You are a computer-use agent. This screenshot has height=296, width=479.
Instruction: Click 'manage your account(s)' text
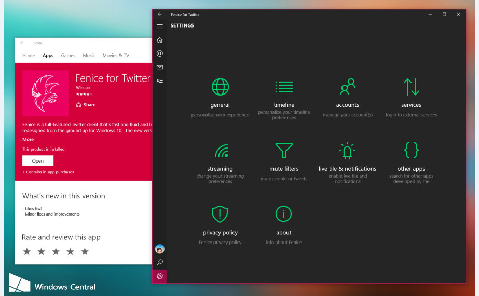pyautogui.click(x=348, y=115)
